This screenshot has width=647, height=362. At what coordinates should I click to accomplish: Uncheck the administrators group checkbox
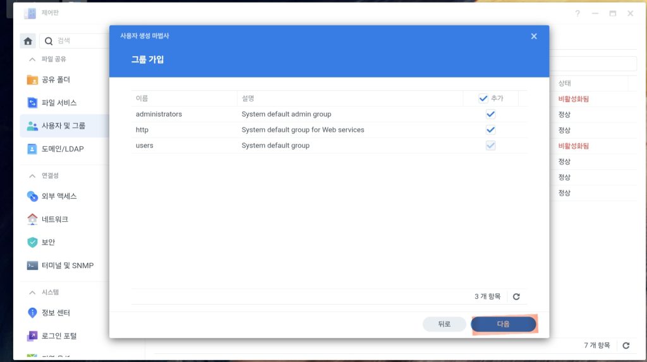[x=490, y=114]
